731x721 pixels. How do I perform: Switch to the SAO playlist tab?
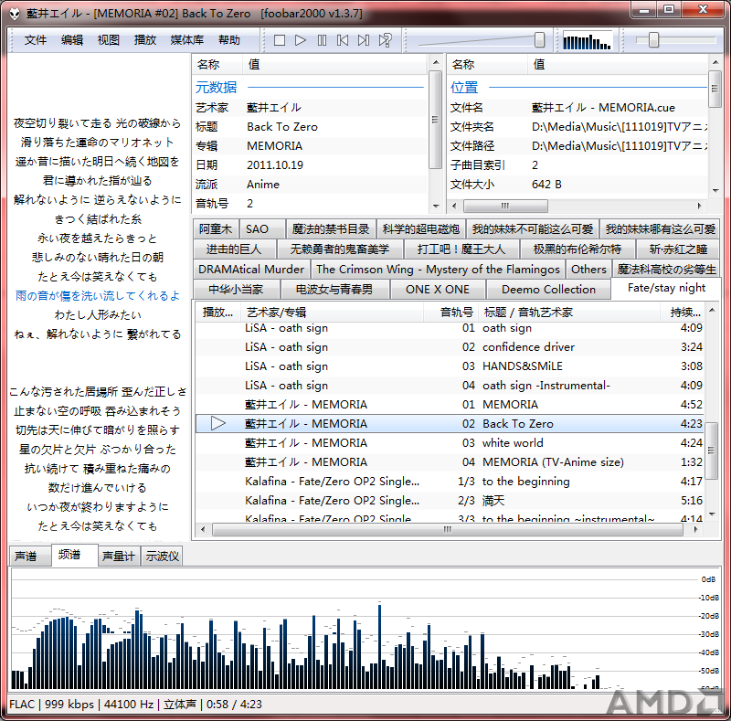pos(262,229)
